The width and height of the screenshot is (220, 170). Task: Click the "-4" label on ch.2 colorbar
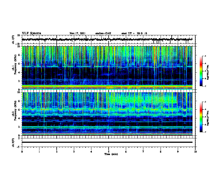(x=205, y=109)
